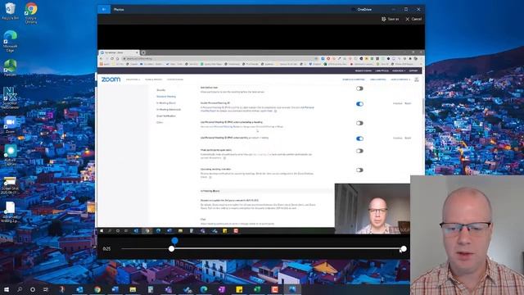
Task: Open the profile avatar in the Zoom header
Action: click(x=417, y=79)
